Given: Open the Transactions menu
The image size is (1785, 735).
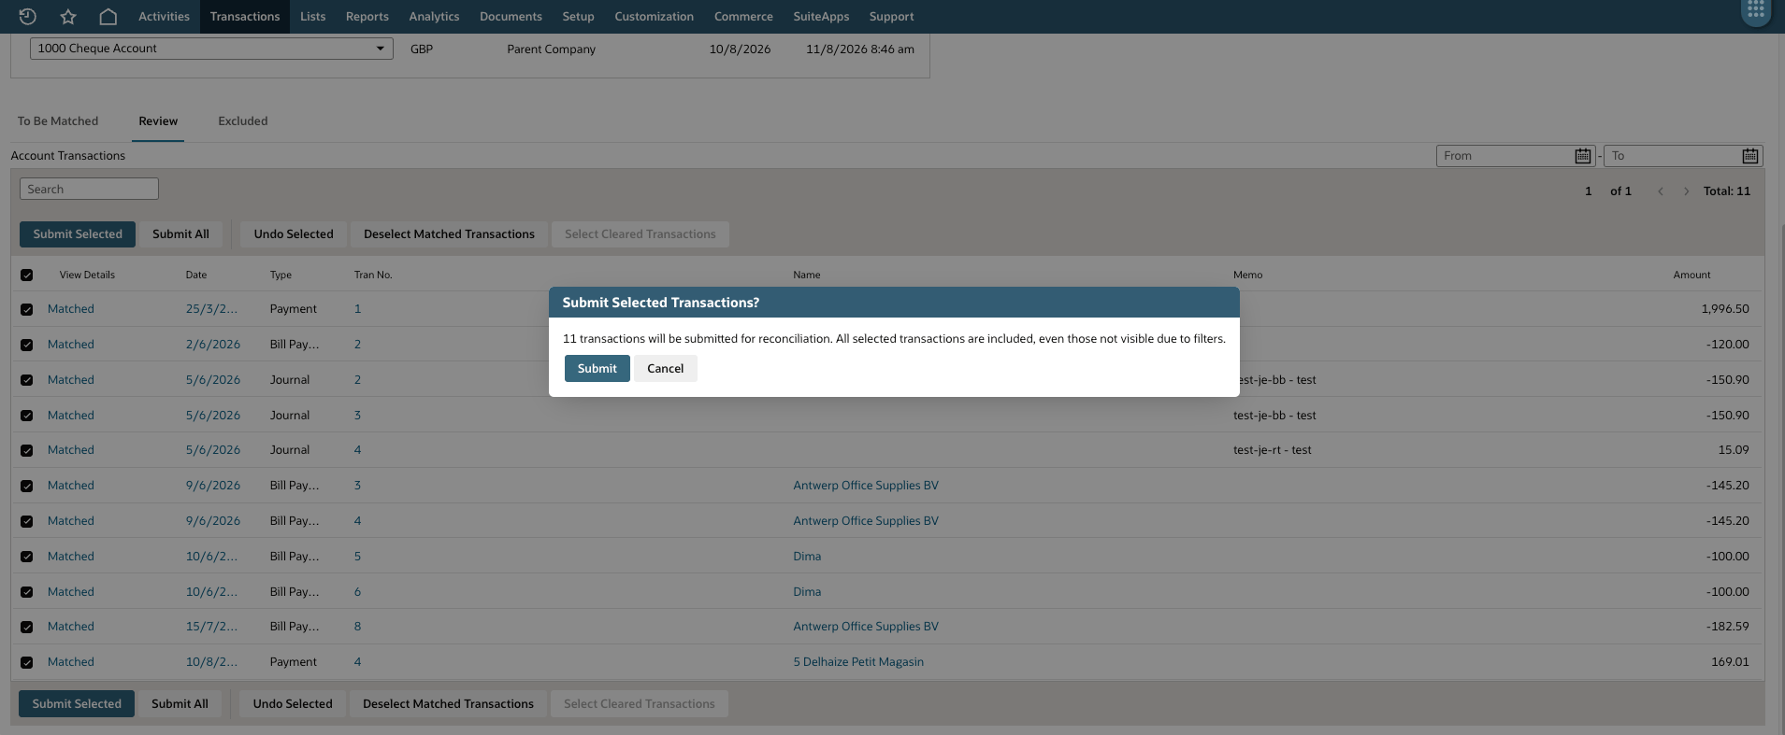Looking at the screenshot, I should click(x=245, y=16).
